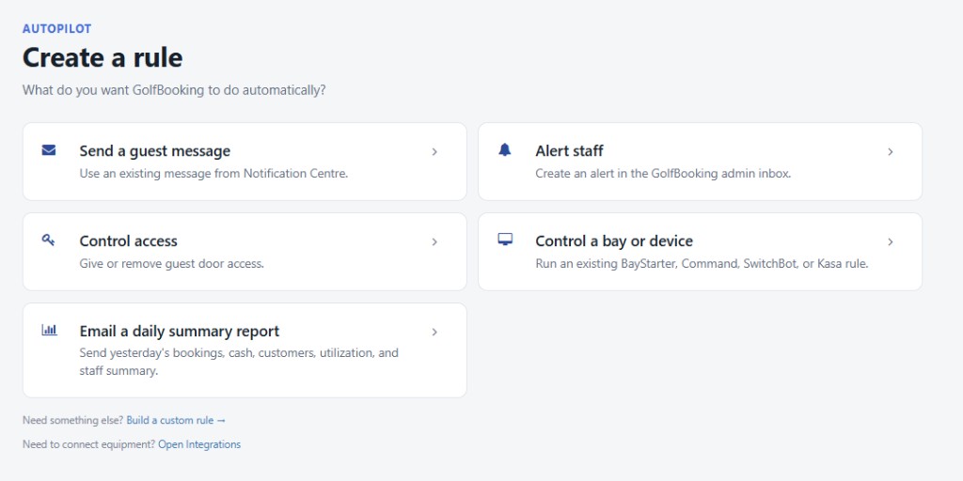Select the 'Send a guest message' title
The image size is (963, 481).
click(155, 151)
